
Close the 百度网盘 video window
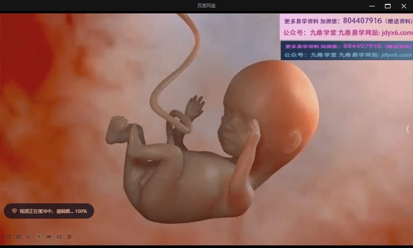[x=403, y=6]
